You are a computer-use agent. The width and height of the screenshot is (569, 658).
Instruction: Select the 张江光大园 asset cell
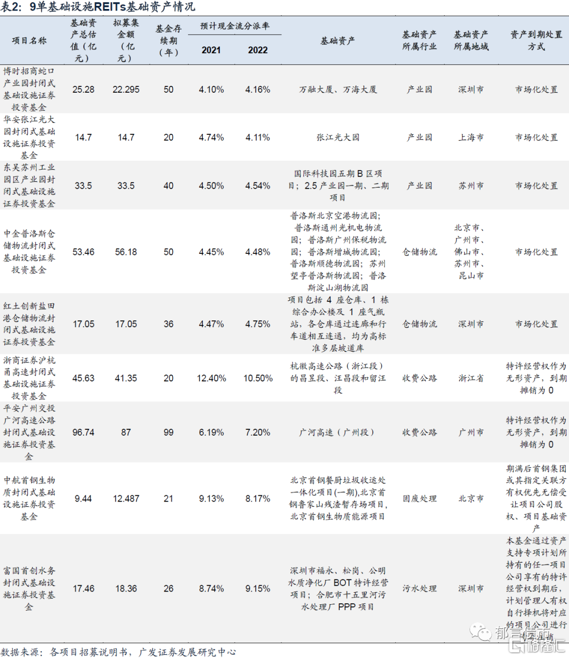point(338,138)
